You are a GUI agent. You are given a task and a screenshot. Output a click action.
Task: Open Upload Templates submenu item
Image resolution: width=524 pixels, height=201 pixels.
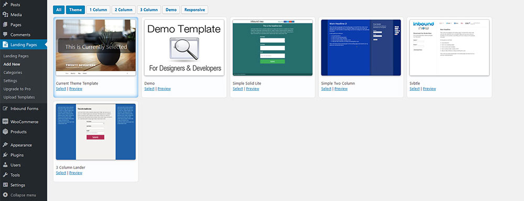pos(19,97)
